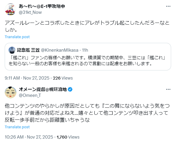Open more options on the 31kt_Now post
This screenshot has height=145, width=177.
tap(168, 6)
